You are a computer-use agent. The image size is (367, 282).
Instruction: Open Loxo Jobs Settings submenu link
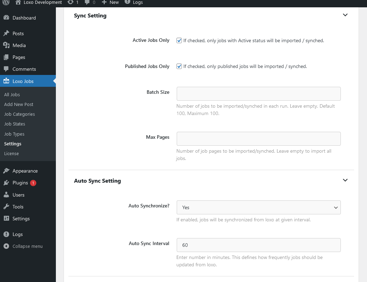[13, 144]
